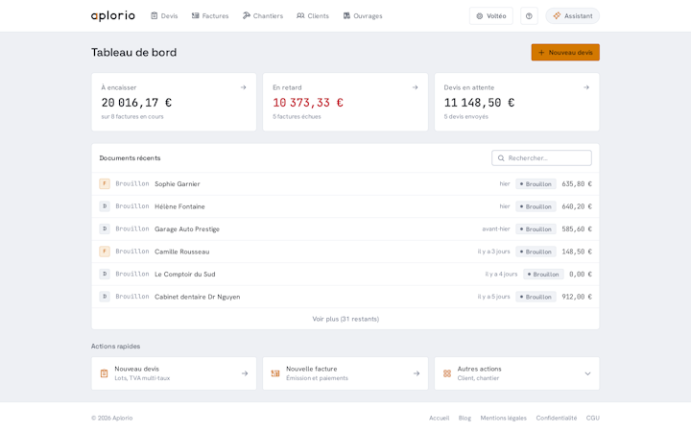
Task: Click Brouillon badge on Sophie Garnier row
Action: tap(536, 183)
